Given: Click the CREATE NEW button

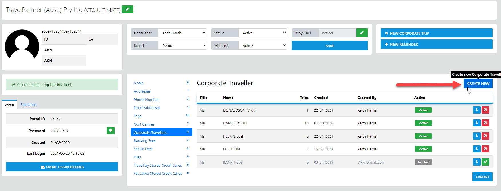Looking at the screenshot, I should tap(478, 83).
